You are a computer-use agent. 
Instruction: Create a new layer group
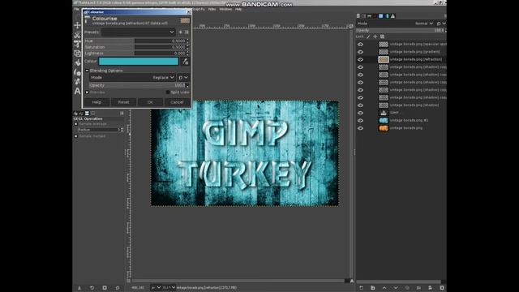pyautogui.click(x=373, y=288)
